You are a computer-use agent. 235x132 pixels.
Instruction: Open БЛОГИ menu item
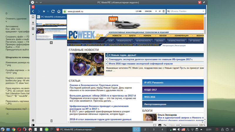coord(132,35)
